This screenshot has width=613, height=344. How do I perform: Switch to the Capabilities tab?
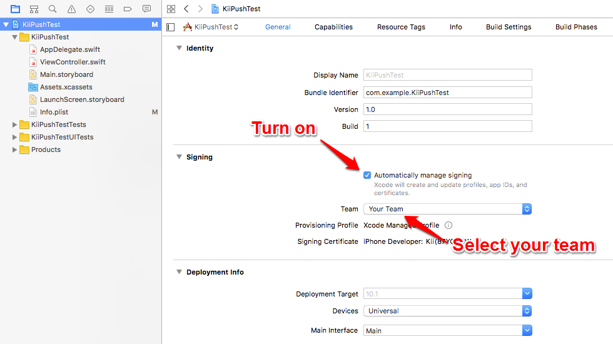[333, 27]
